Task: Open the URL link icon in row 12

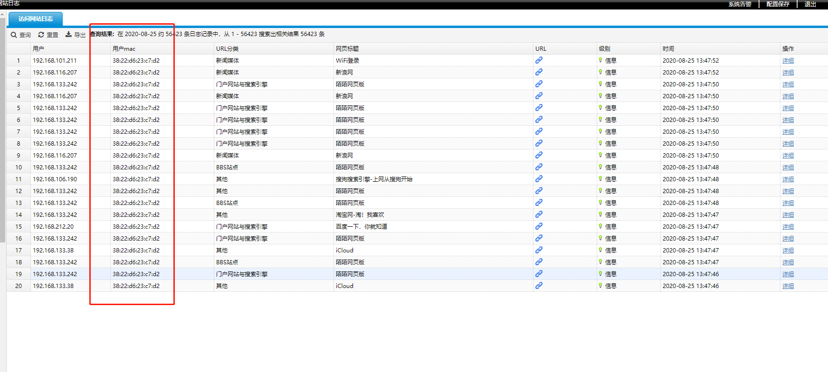Action: (539, 191)
